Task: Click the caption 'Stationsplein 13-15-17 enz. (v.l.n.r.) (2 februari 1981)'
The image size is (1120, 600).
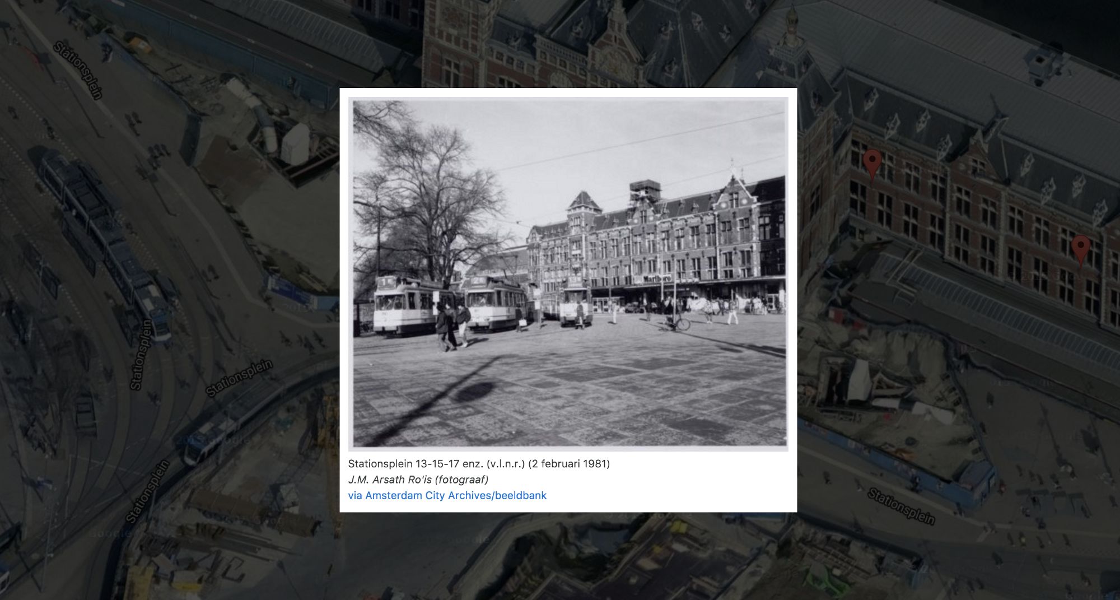Action: point(479,464)
